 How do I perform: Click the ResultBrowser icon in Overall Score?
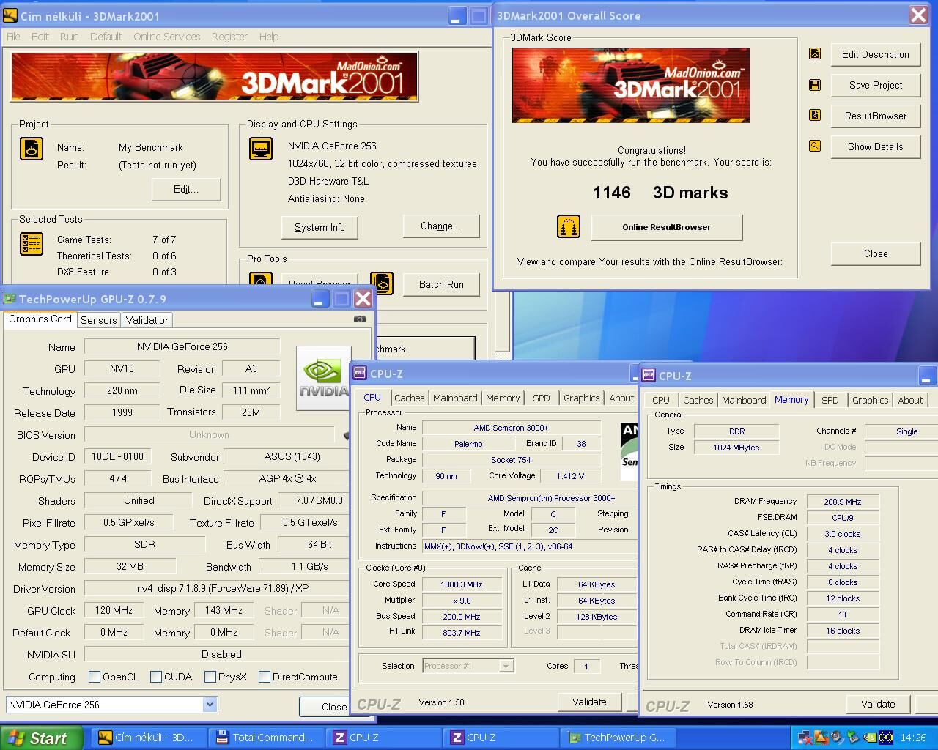click(x=815, y=115)
